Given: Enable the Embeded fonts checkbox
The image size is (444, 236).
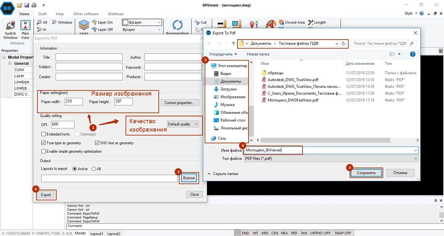Looking at the screenshot, I should (44, 134).
